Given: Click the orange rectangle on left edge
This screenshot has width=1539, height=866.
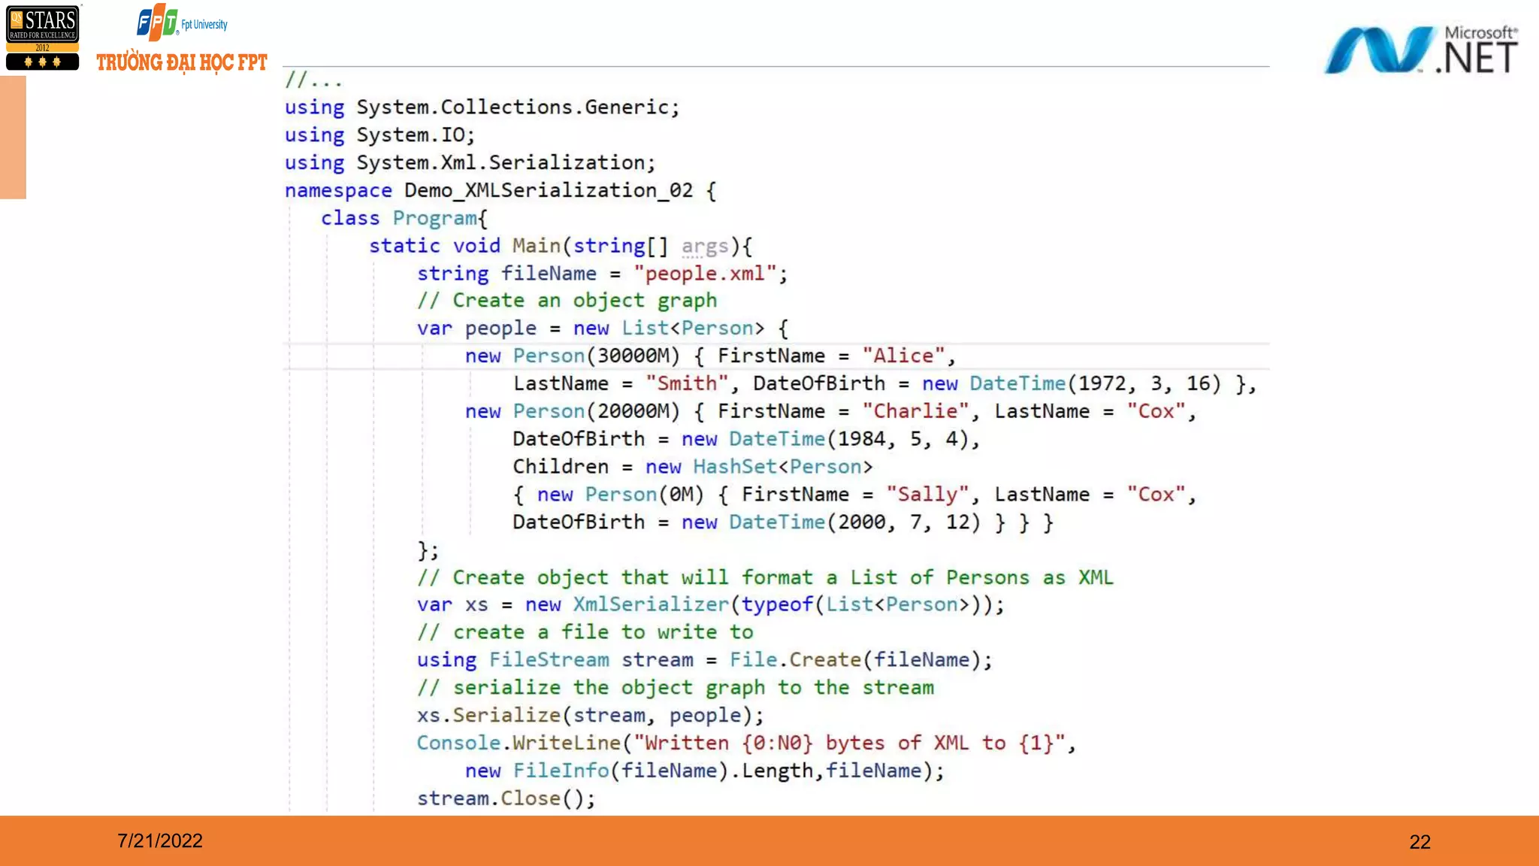Looking at the screenshot, I should [x=13, y=137].
